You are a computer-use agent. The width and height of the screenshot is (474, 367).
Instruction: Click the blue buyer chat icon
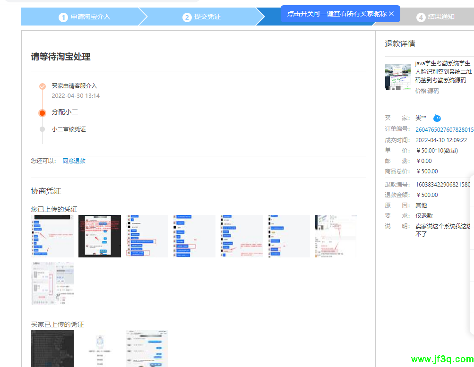point(437,118)
